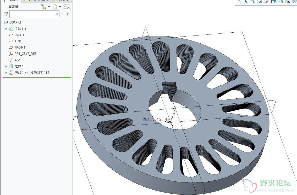This screenshot has height=195, width=297.
Task: Select 000.PRT root node
Action: [x=15, y=22]
